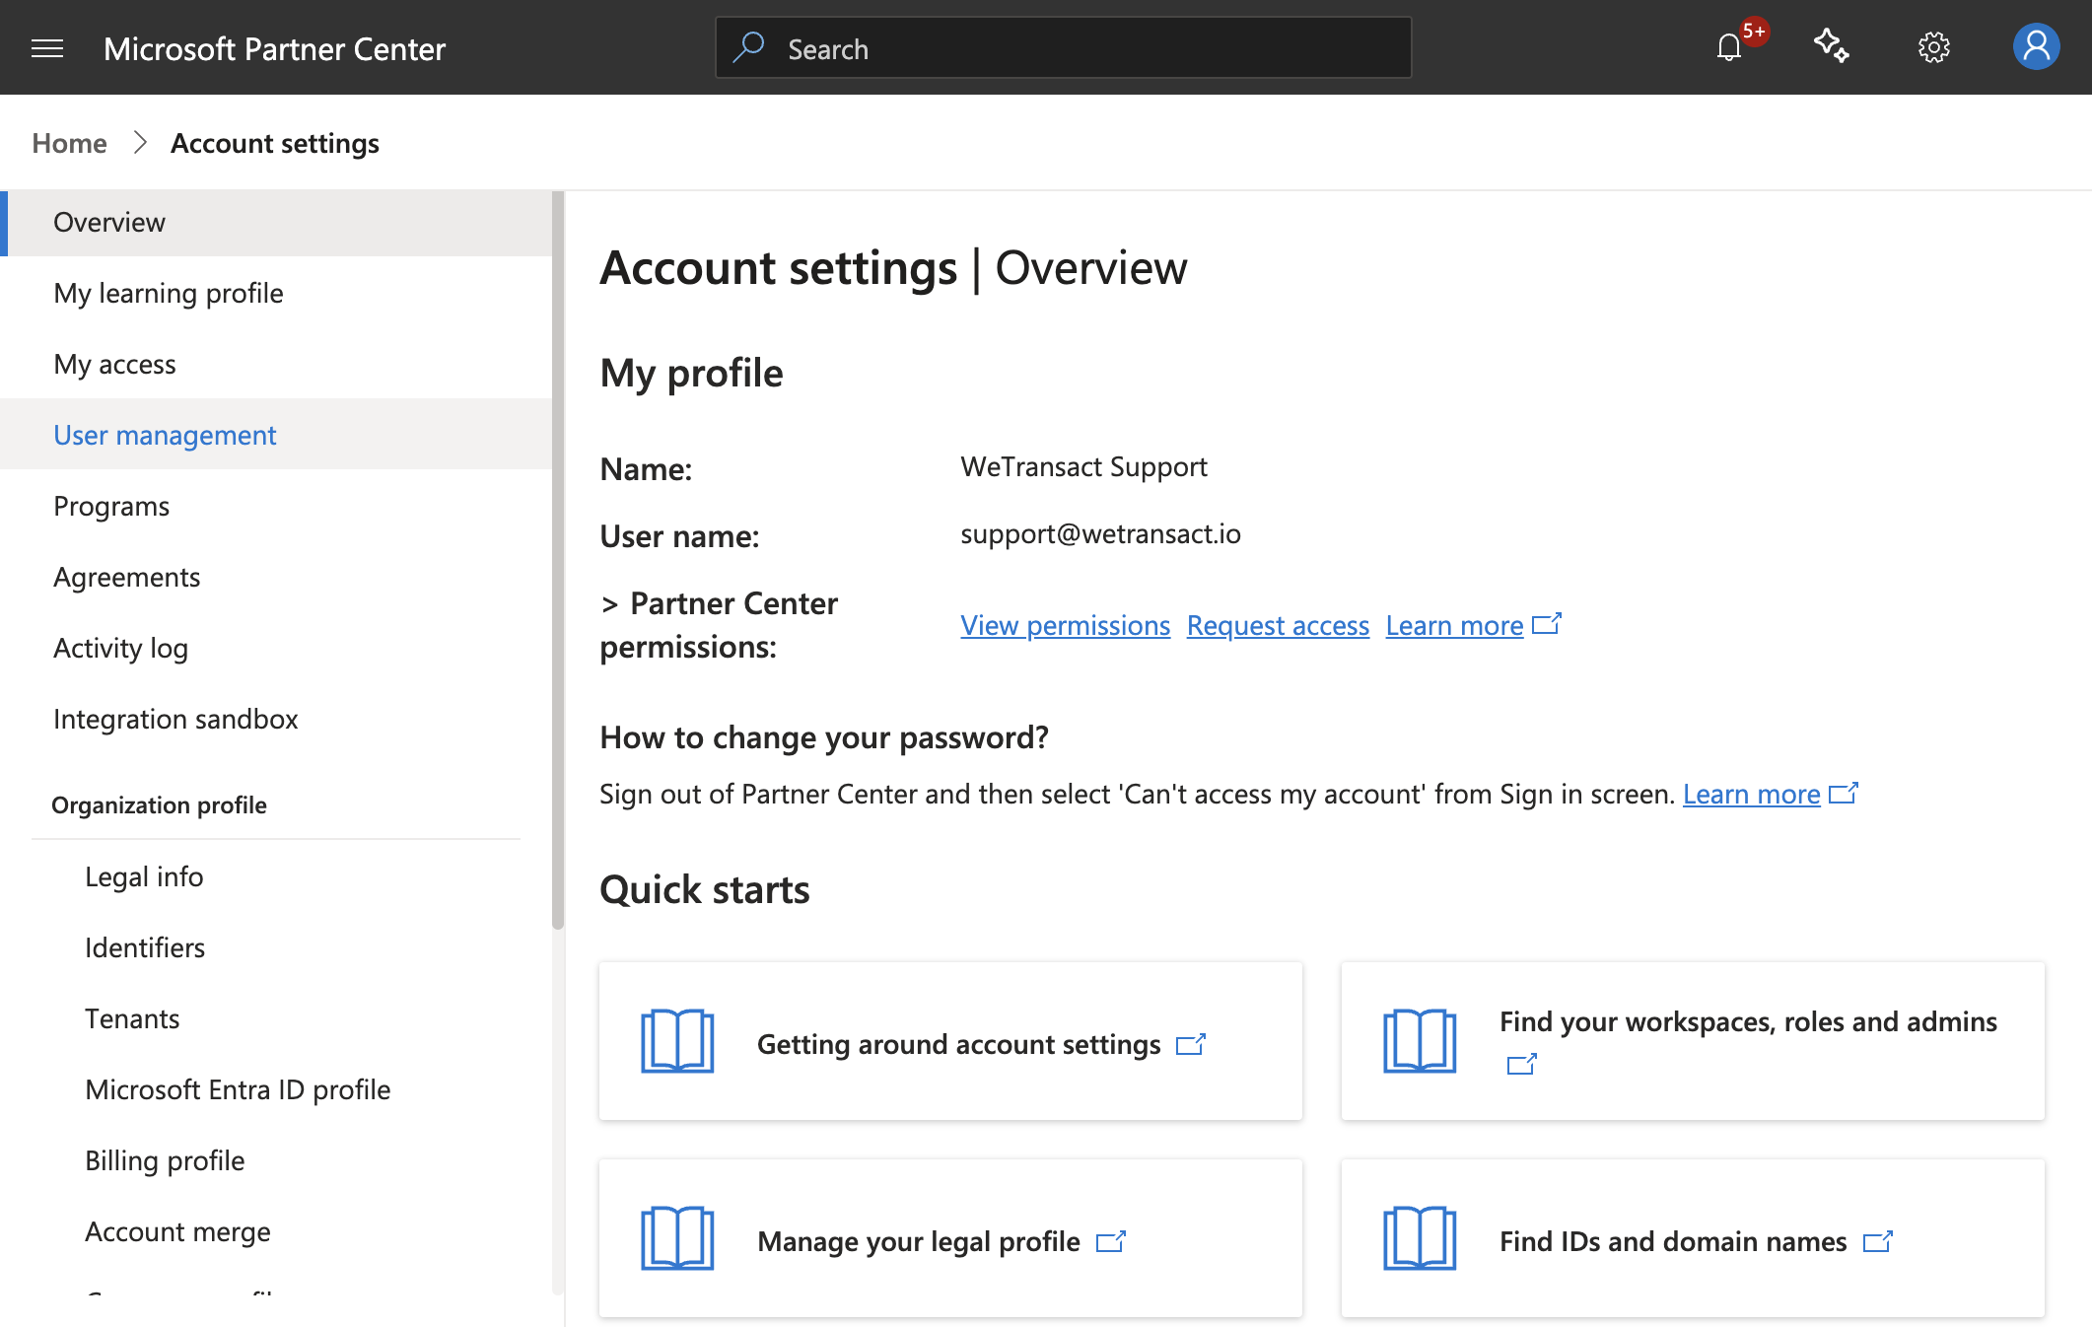This screenshot has height=1327, width=2092.
Task: Open My learning profile
Action: tap(276, 293)
